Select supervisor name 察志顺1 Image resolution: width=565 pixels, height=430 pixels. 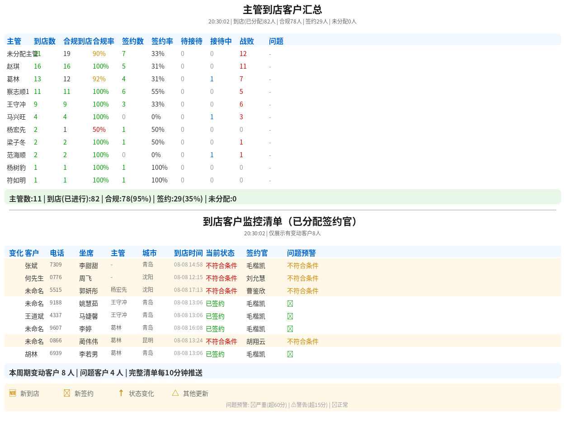click(18, 92)
